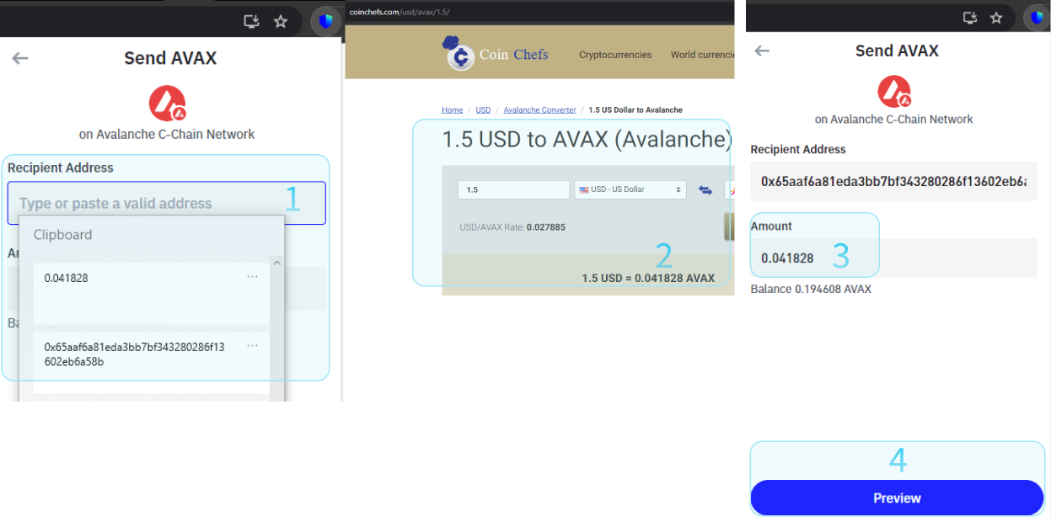
Task: Open options for the clipboard 0x65aaf address item
Action: click(252, 346)
